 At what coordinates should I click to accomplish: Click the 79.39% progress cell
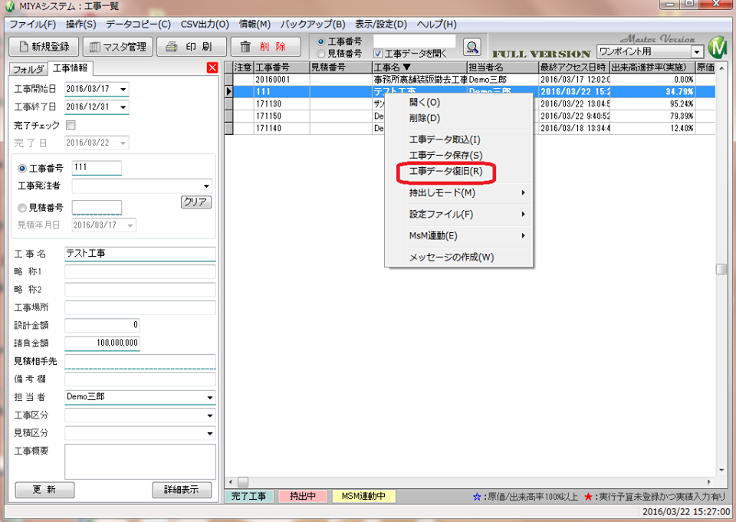[652, 116]
